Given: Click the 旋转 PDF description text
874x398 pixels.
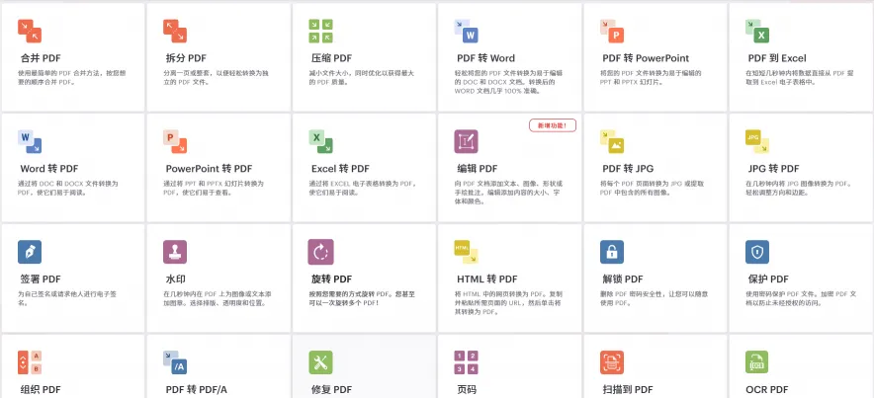Looking at the screenshot, I should click(363, 299).
